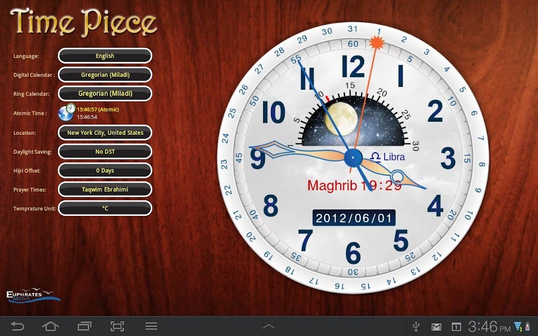Open the menu via the three-line icon
538x336 pixels.
pyautogui.click(x=150, y=326)
